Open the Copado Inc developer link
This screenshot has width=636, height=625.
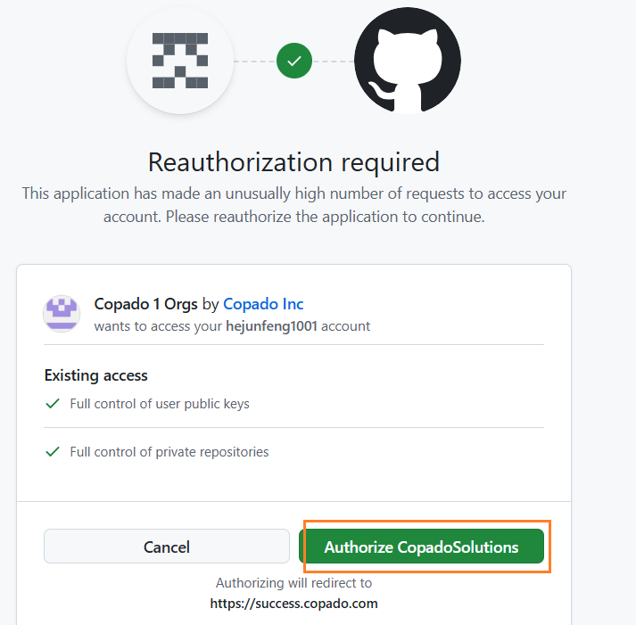click(263, 304)
